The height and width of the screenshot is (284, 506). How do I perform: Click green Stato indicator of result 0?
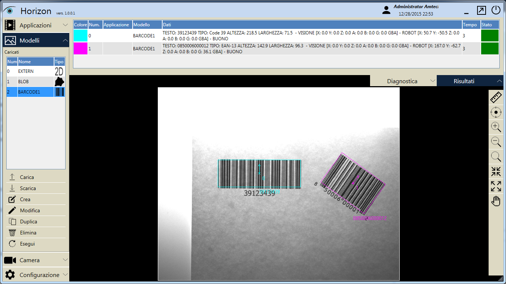pos(490,36)
